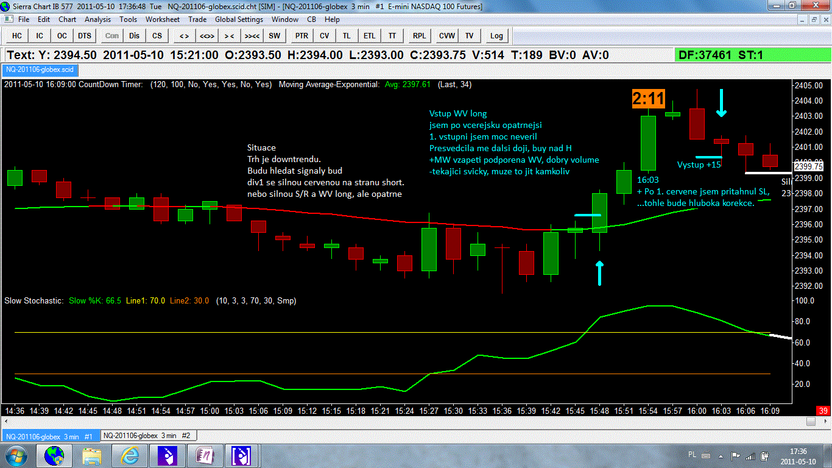Screen dimensions: 832x468
Task: Click the RPL toolbar button
Action: point(419,35)
